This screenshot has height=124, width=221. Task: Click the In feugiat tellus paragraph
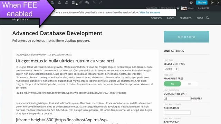(84, 77)
